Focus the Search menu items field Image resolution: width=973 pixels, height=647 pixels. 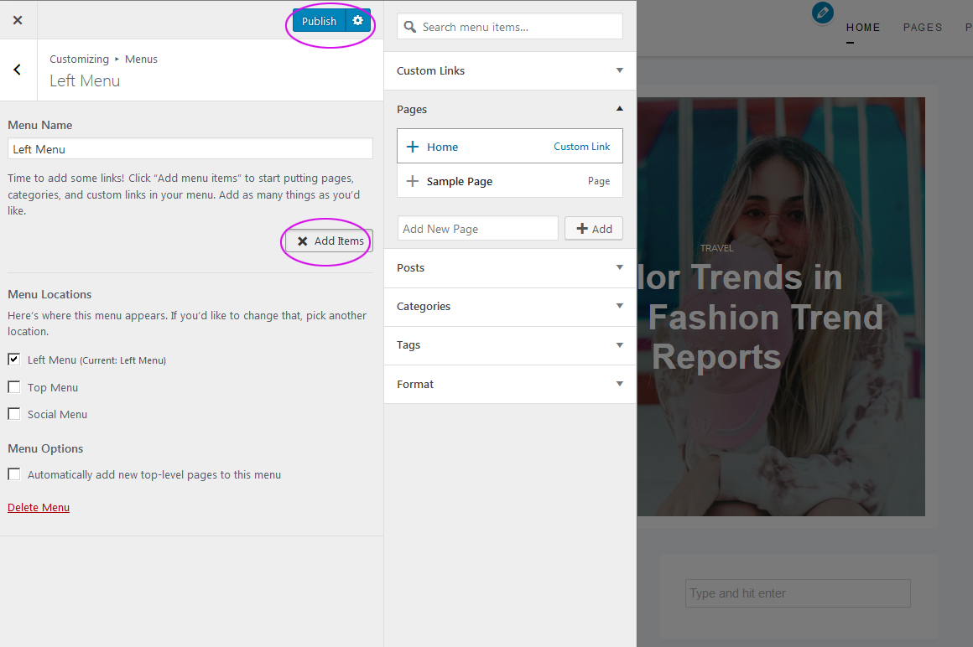click(509, 27)
